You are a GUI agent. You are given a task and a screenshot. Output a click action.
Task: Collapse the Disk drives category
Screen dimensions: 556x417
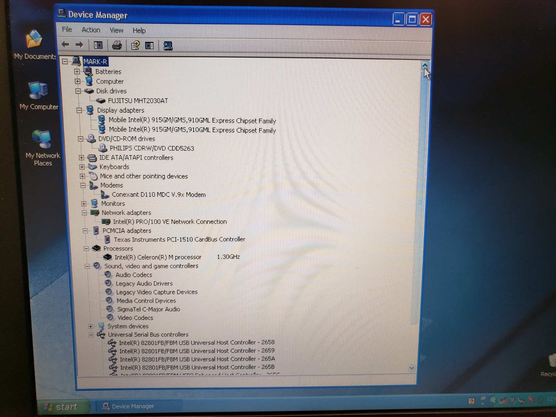click(x=78, y=91)
